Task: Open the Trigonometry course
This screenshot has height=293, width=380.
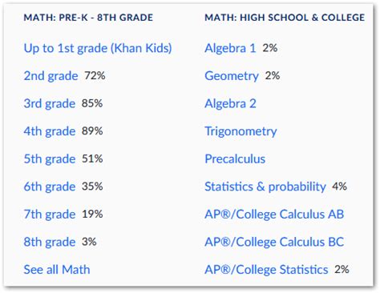Action: pos(241,131)
